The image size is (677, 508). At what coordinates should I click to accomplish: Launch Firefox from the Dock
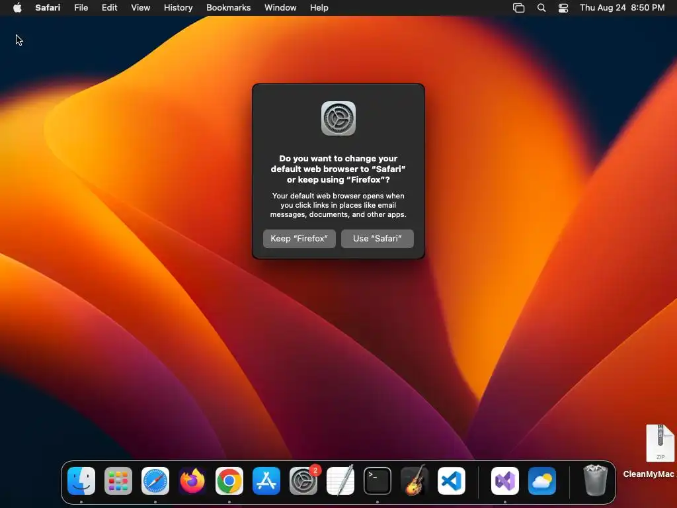(x=192, y=481)
